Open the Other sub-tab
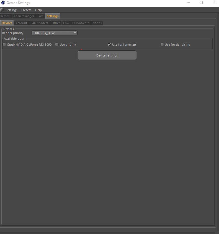This screenshot has width=219, height=234. [56, 23]
